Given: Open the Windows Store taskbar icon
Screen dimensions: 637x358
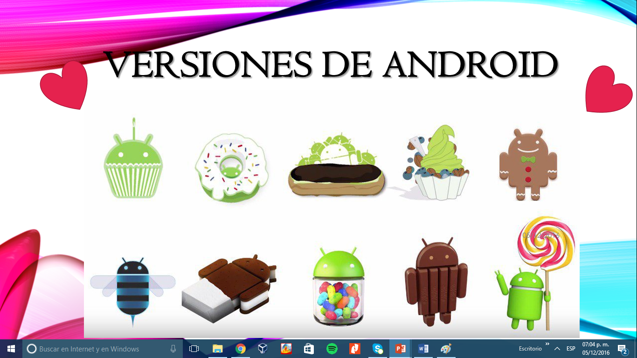Looking at the screenshot, I should pos(309,349).
